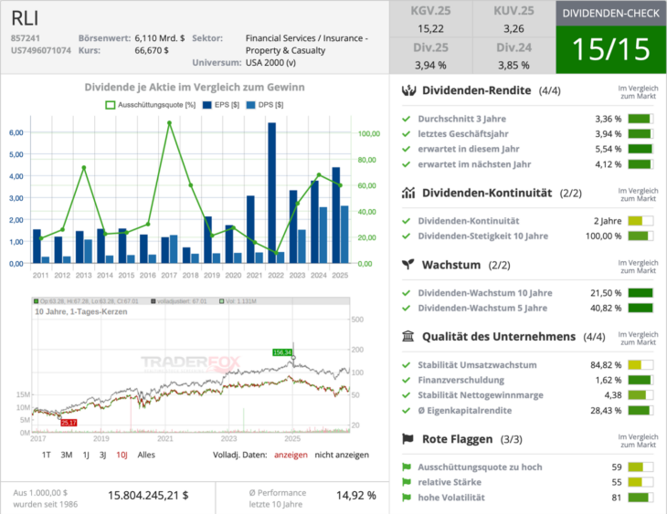Viewport: 667px width, 514px height.
Task: Click Kurs value 66,670 $
Action: 152,50
